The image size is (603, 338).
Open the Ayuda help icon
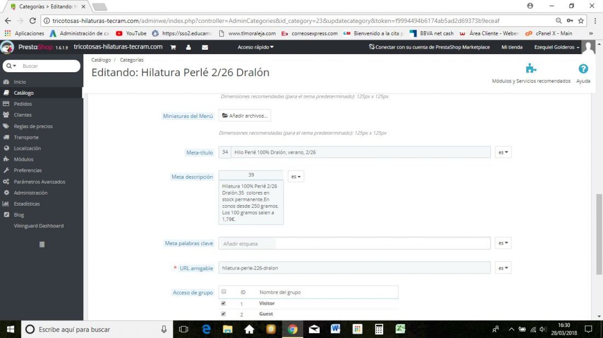click(583, 69)
